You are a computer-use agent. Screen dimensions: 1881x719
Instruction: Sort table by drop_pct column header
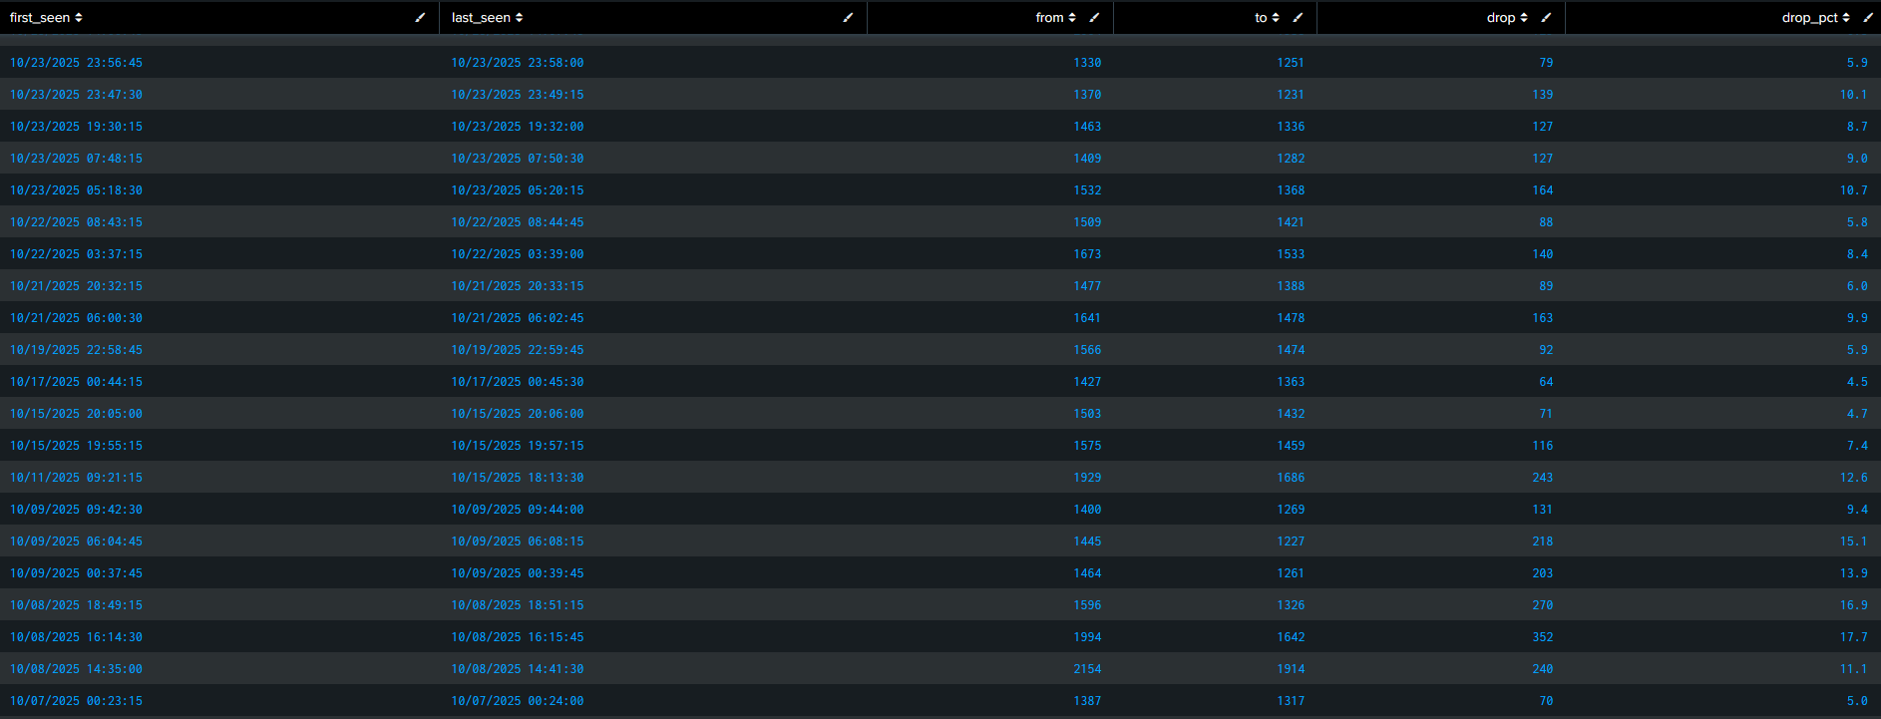tap(1814, 18)
